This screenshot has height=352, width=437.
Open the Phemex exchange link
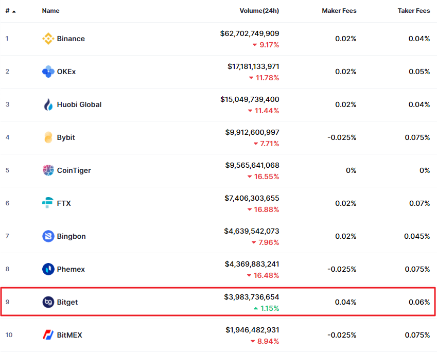coord(71,269)
